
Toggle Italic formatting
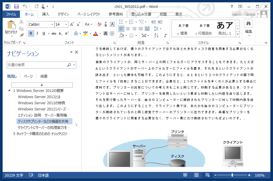point(37,33)
